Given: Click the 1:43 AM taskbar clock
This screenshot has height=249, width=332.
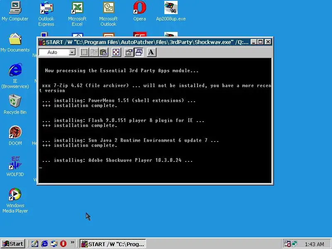Looking at the screenshot, I should [314, 244].
